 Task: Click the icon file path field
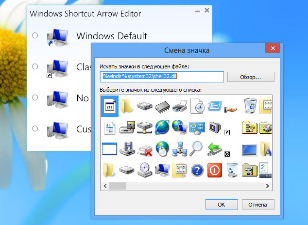pos(162,77)
